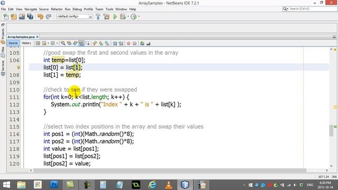Click the Redo arrow icon
Image resolution: width=338 pixels, height=190 pixels.
(49, 16)
